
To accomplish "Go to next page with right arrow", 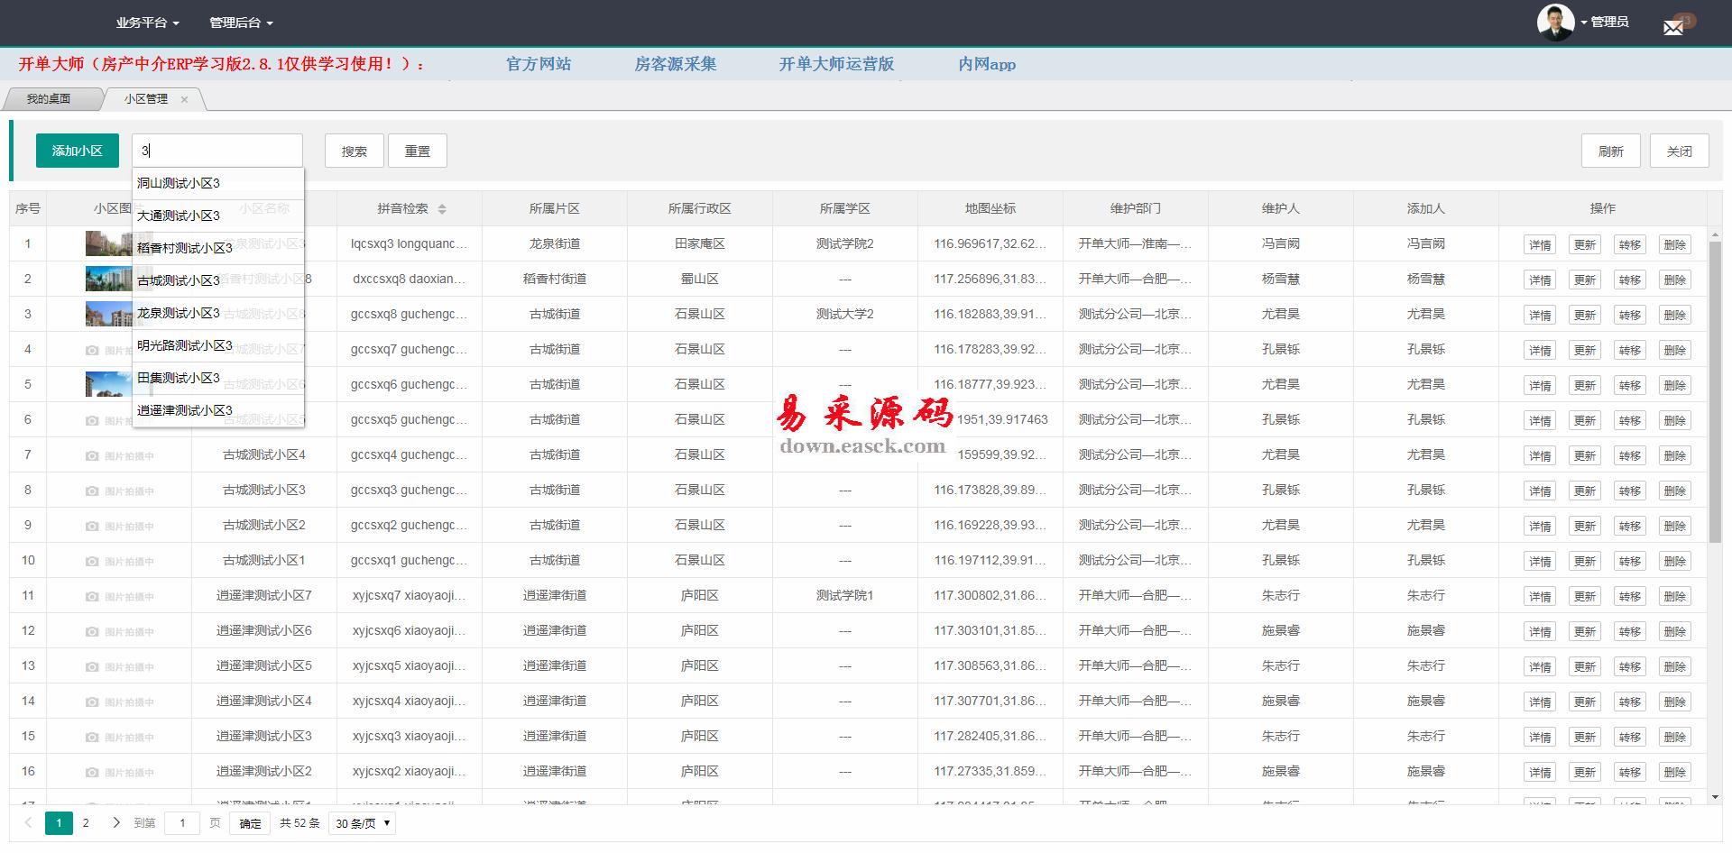I will tap(115, 822).
